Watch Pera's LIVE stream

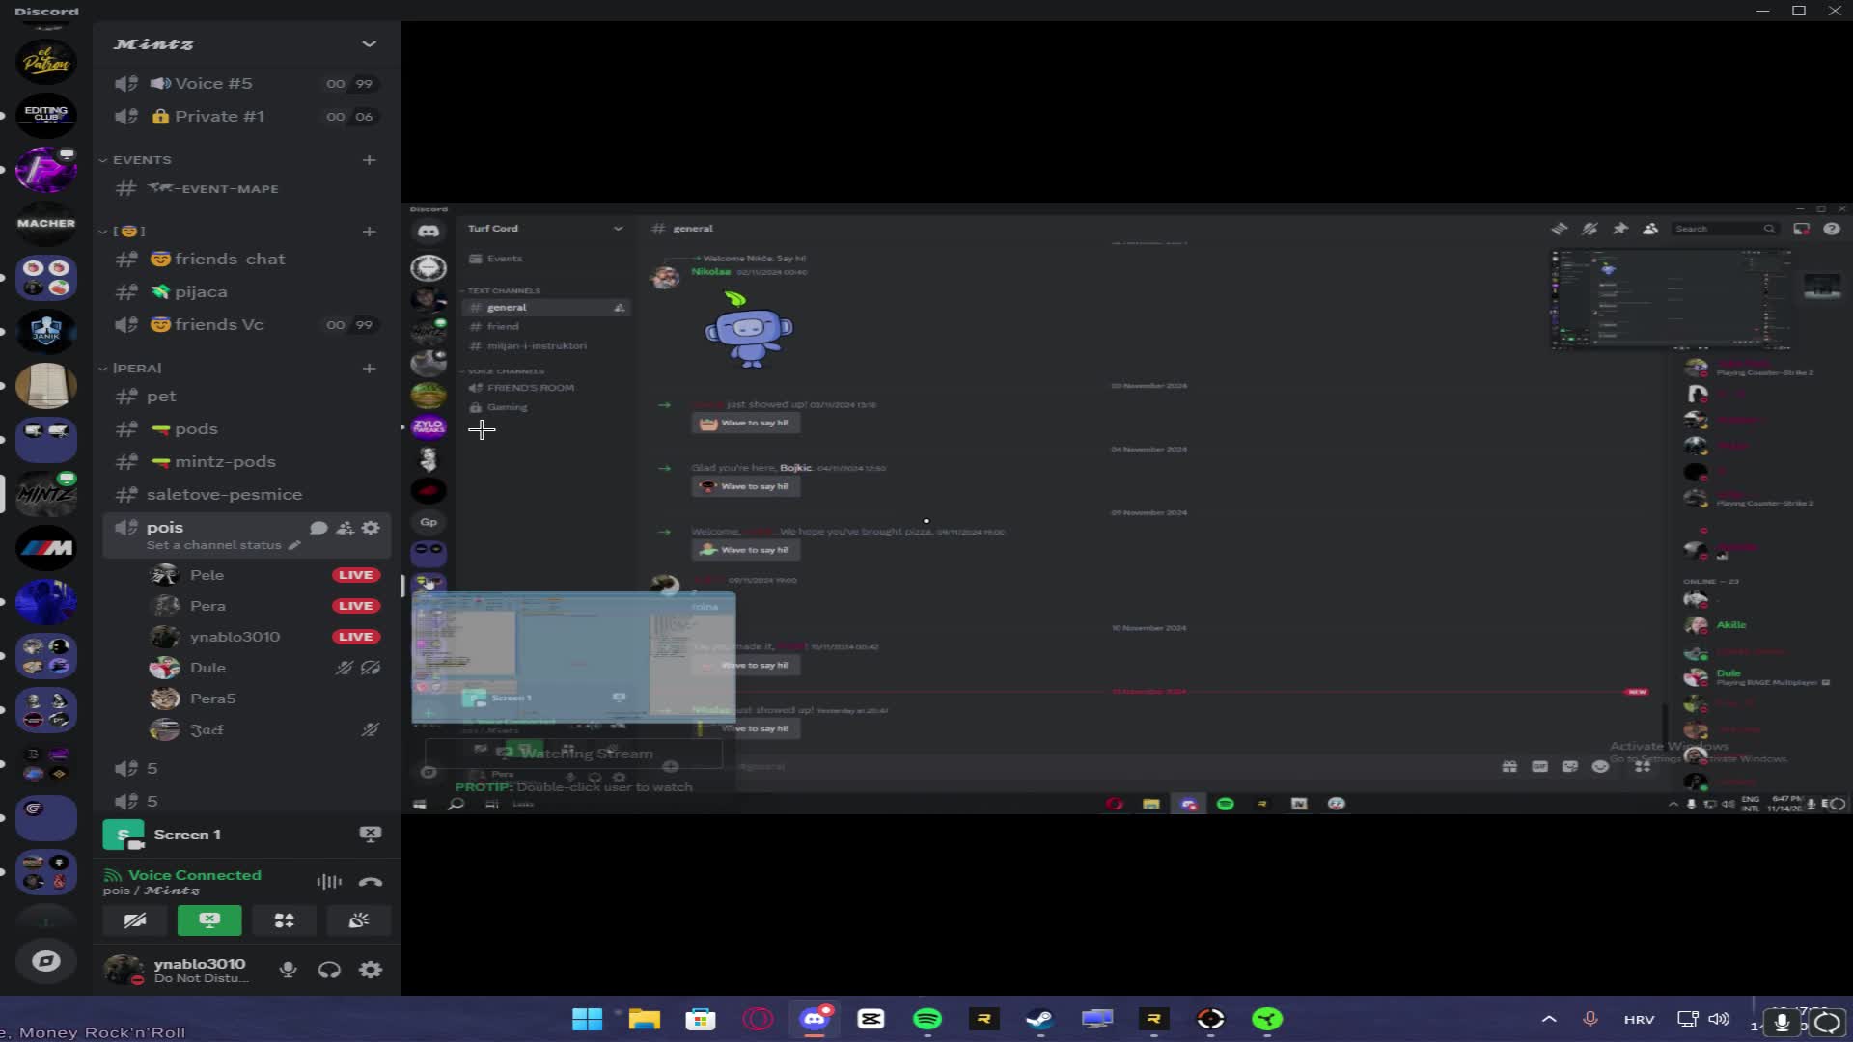[355, 606]
